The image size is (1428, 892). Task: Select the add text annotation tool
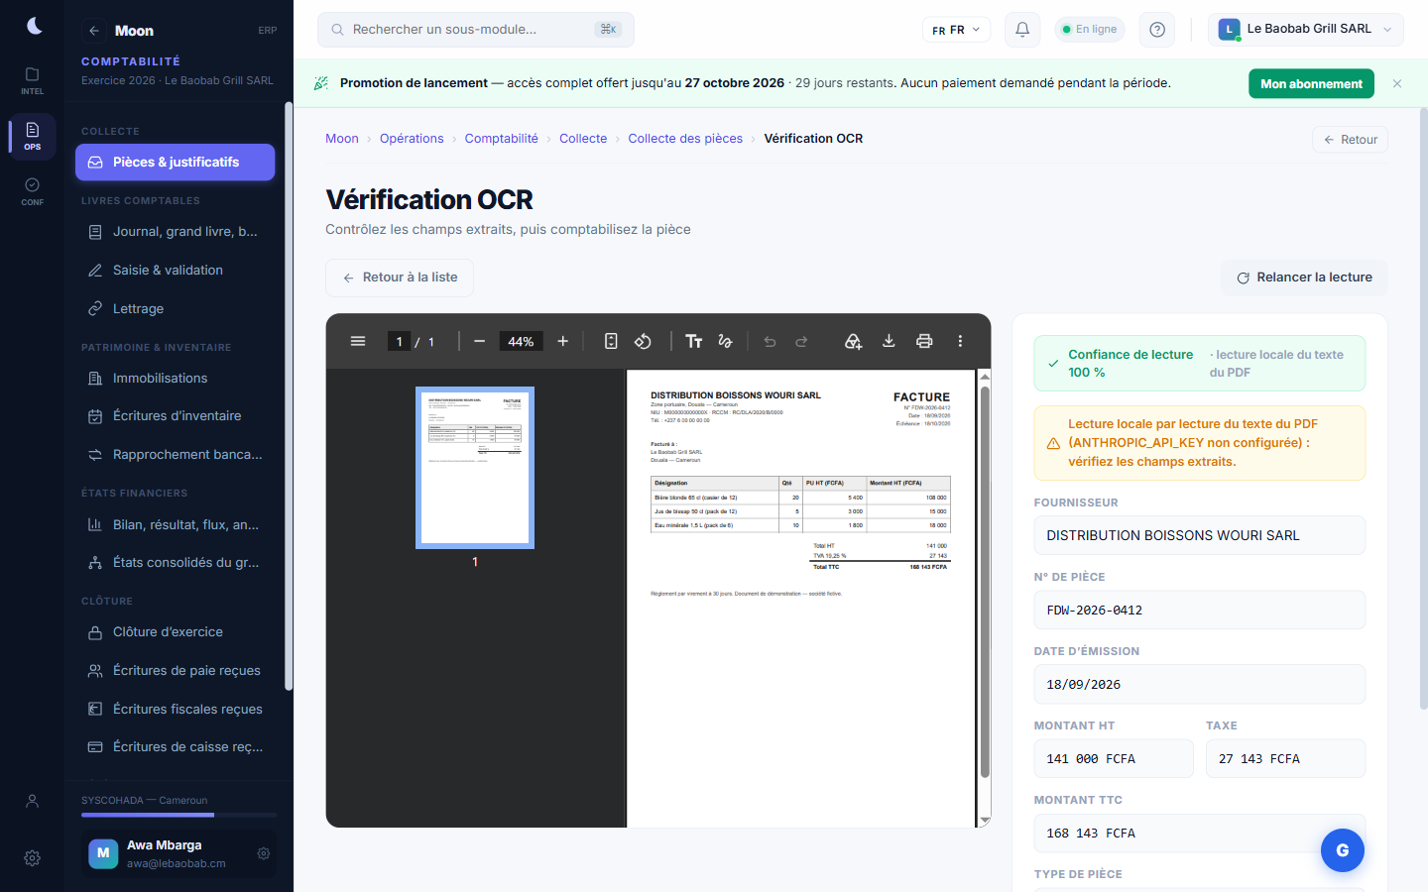[x=694, y=341]
